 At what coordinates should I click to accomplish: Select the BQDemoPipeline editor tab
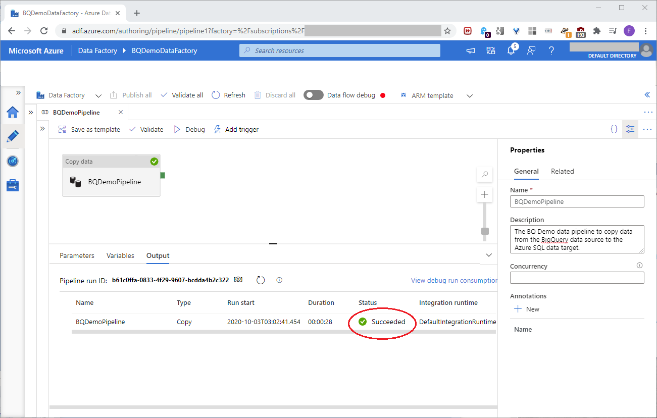click(x=82, y=112)
